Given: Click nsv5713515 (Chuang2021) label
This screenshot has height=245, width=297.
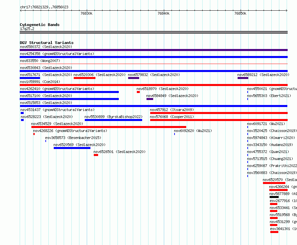Looking at the screenshot, I should 270,159.
